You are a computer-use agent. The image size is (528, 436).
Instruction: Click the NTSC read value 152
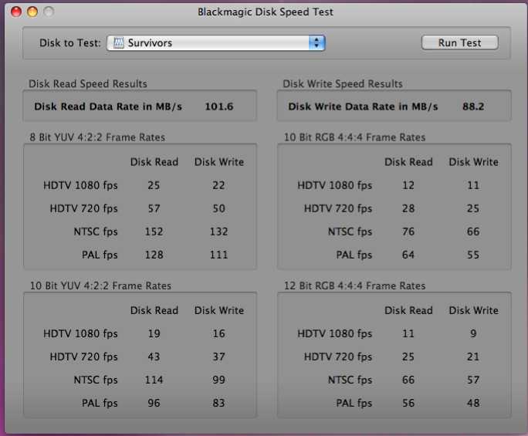click(154, 232)
